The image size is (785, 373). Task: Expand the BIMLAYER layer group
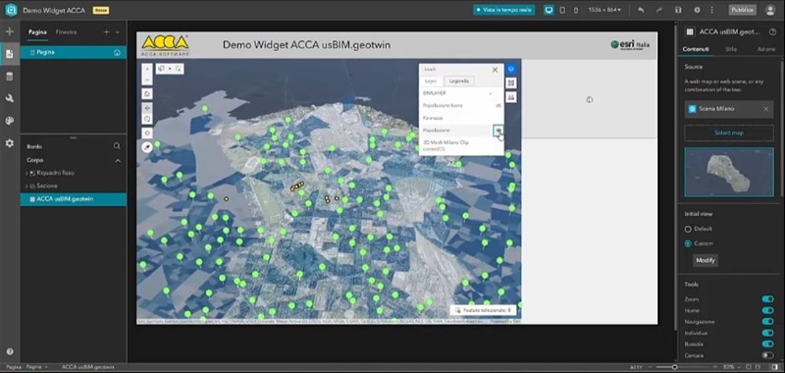[491, 93]
